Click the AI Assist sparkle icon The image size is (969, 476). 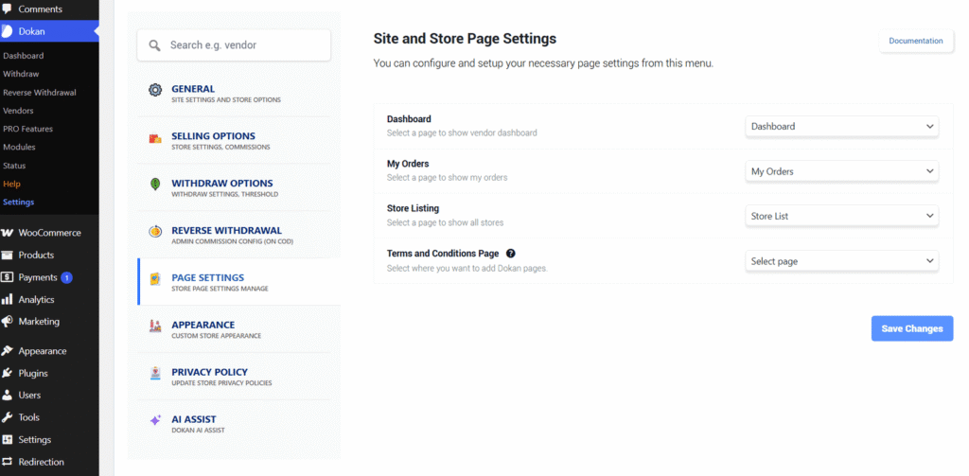coord(155,421)
